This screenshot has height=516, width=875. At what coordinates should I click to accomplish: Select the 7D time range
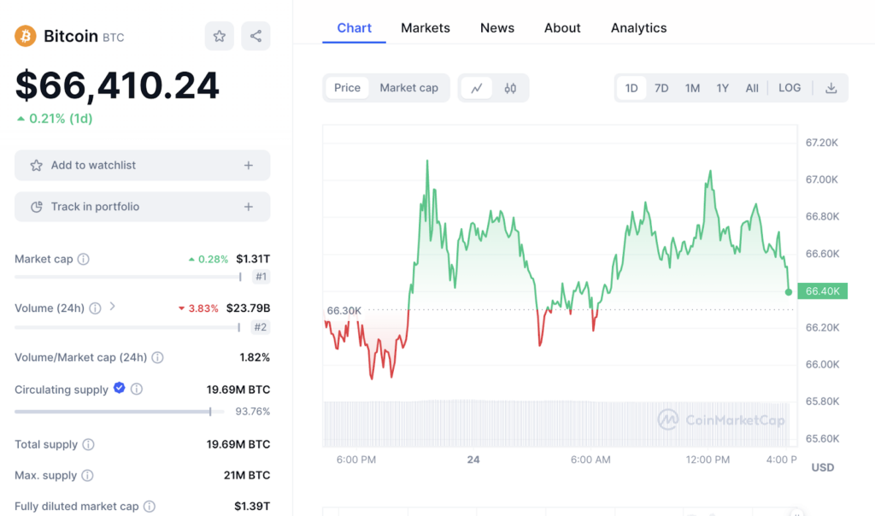point(661,88)
